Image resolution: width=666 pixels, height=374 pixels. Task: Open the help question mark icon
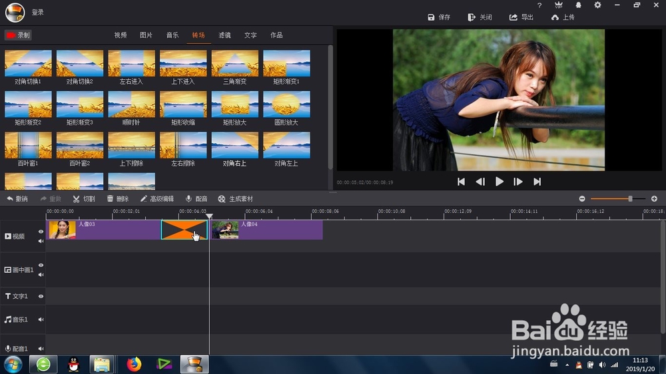pos(539,5)
